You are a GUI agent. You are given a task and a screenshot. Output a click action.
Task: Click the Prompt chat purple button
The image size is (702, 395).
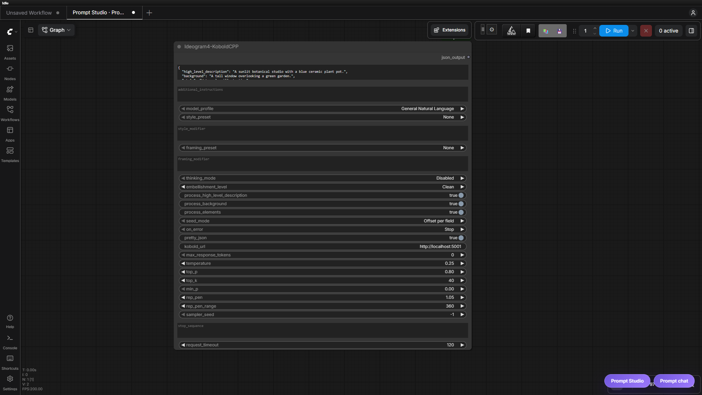pyautogui.click(x=674, y=381)
